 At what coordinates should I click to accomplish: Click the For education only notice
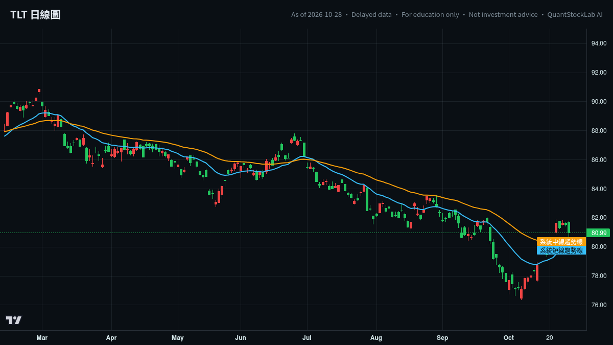430,15
